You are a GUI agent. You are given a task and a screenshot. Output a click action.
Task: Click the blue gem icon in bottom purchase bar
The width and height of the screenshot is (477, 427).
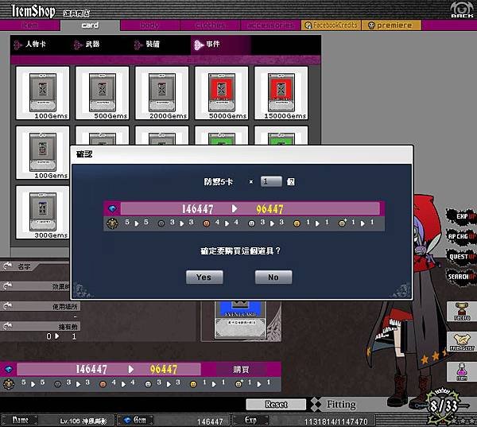(x=9, y=370)
